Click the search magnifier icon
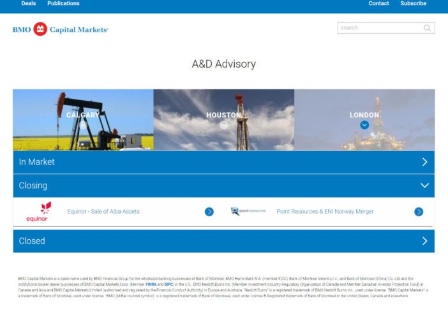The image size is (448, 310). pos(427,28)
